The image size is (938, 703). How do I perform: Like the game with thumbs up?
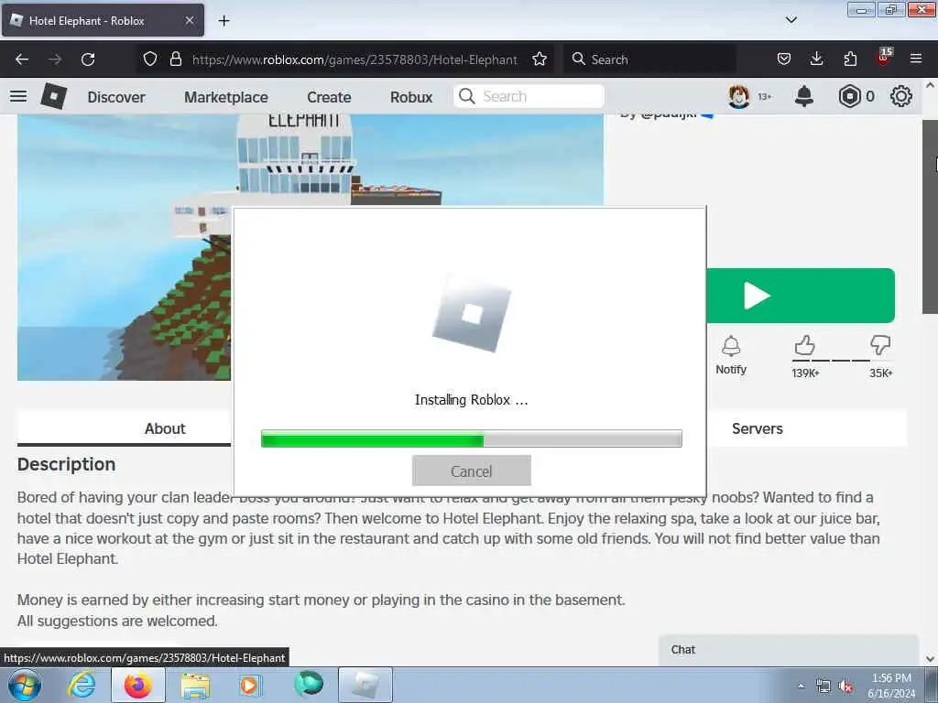[x=804, y=345]
